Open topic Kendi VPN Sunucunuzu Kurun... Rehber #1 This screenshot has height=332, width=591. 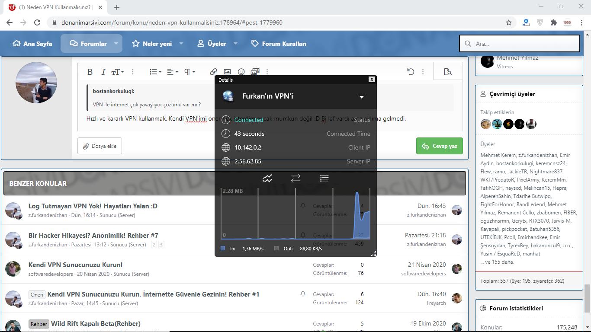153,294
